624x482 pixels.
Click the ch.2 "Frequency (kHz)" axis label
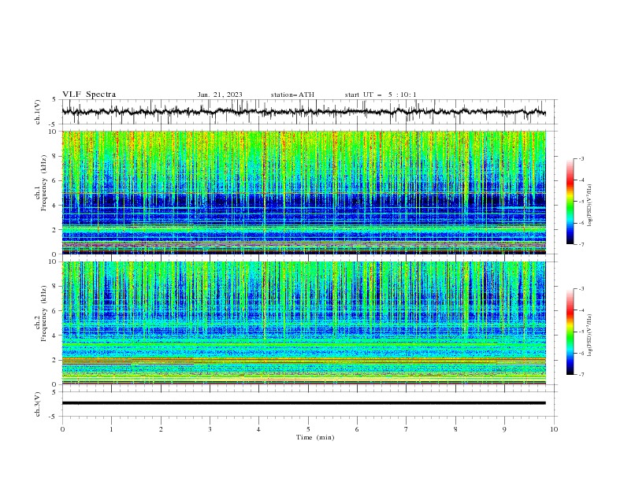[x=44, y=313]
